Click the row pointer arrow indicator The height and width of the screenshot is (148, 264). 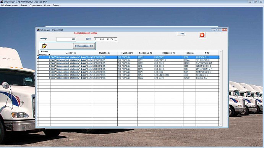point(38,57)
